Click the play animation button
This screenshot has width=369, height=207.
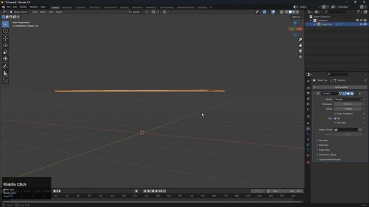tap(156, 191)
